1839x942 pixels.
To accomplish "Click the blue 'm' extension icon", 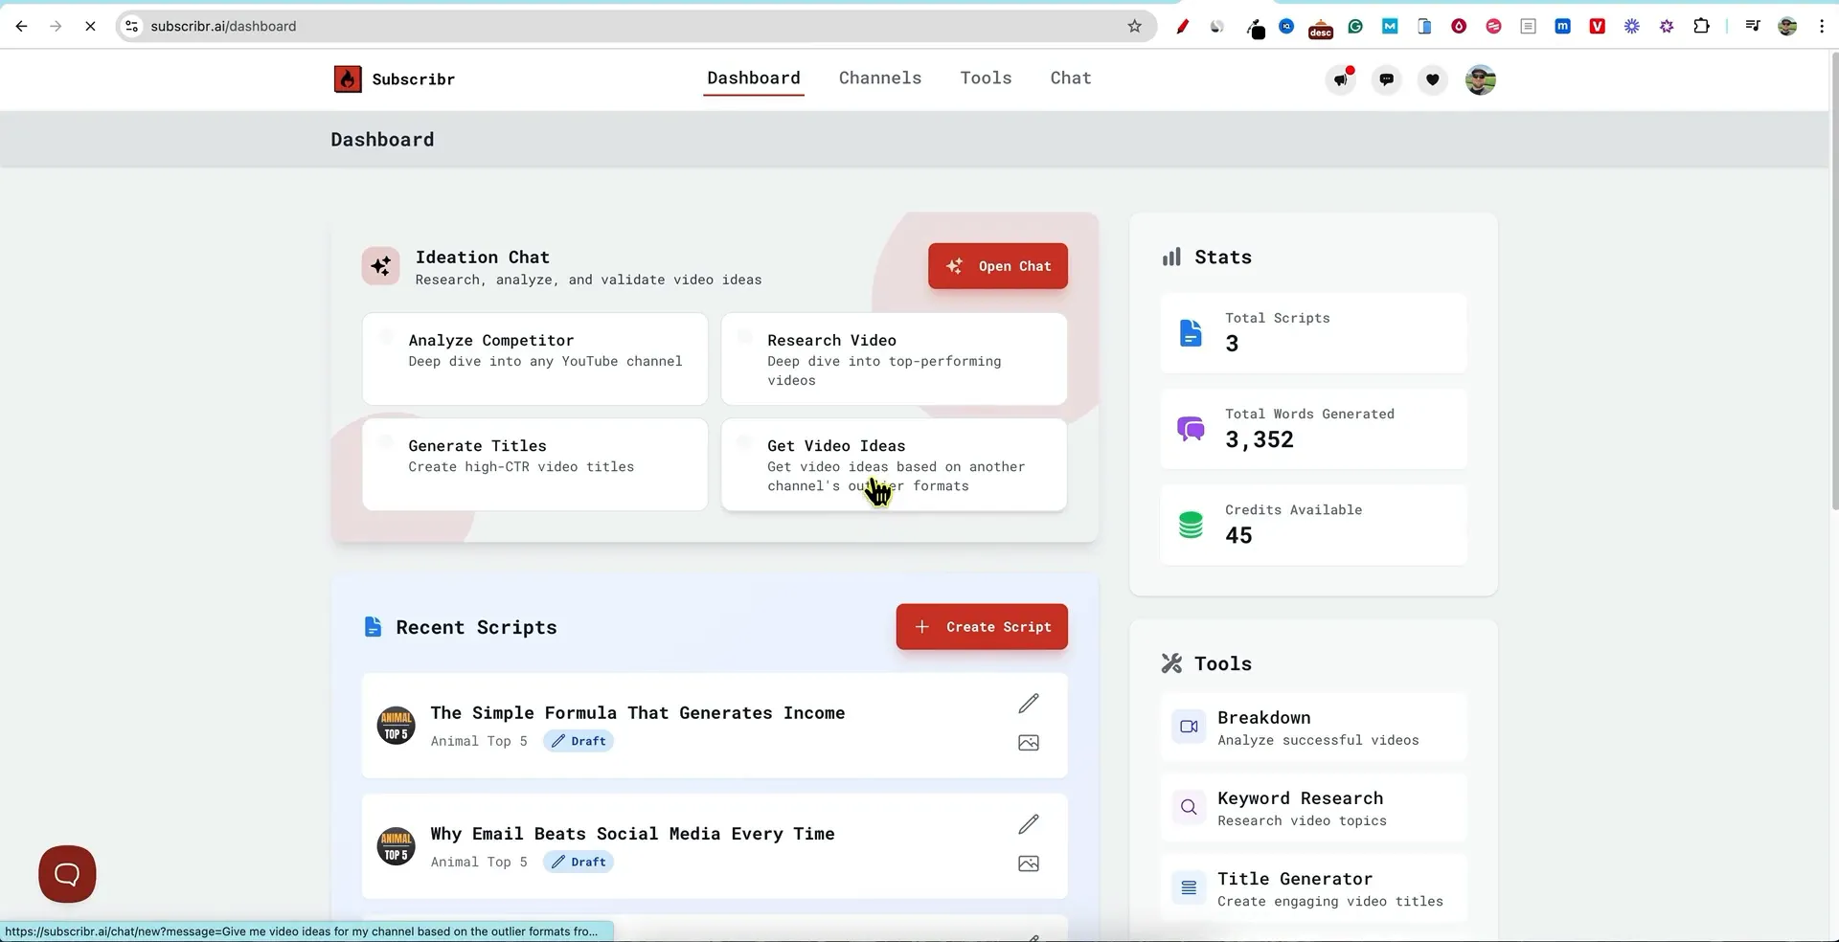I will click(1562, 27).
